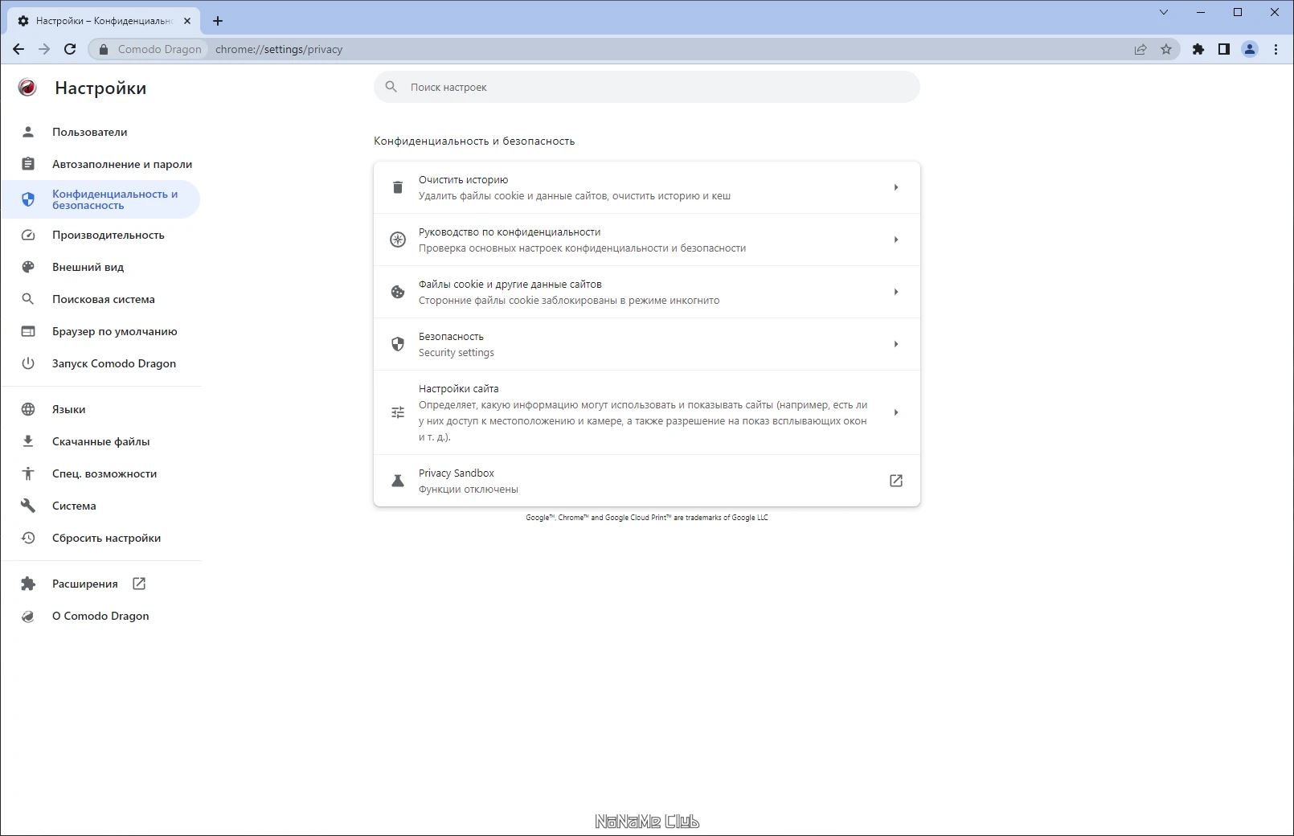Click the Функции отключены text
The height and width of the screenshot is (836, 1294).
click(469, 489)
